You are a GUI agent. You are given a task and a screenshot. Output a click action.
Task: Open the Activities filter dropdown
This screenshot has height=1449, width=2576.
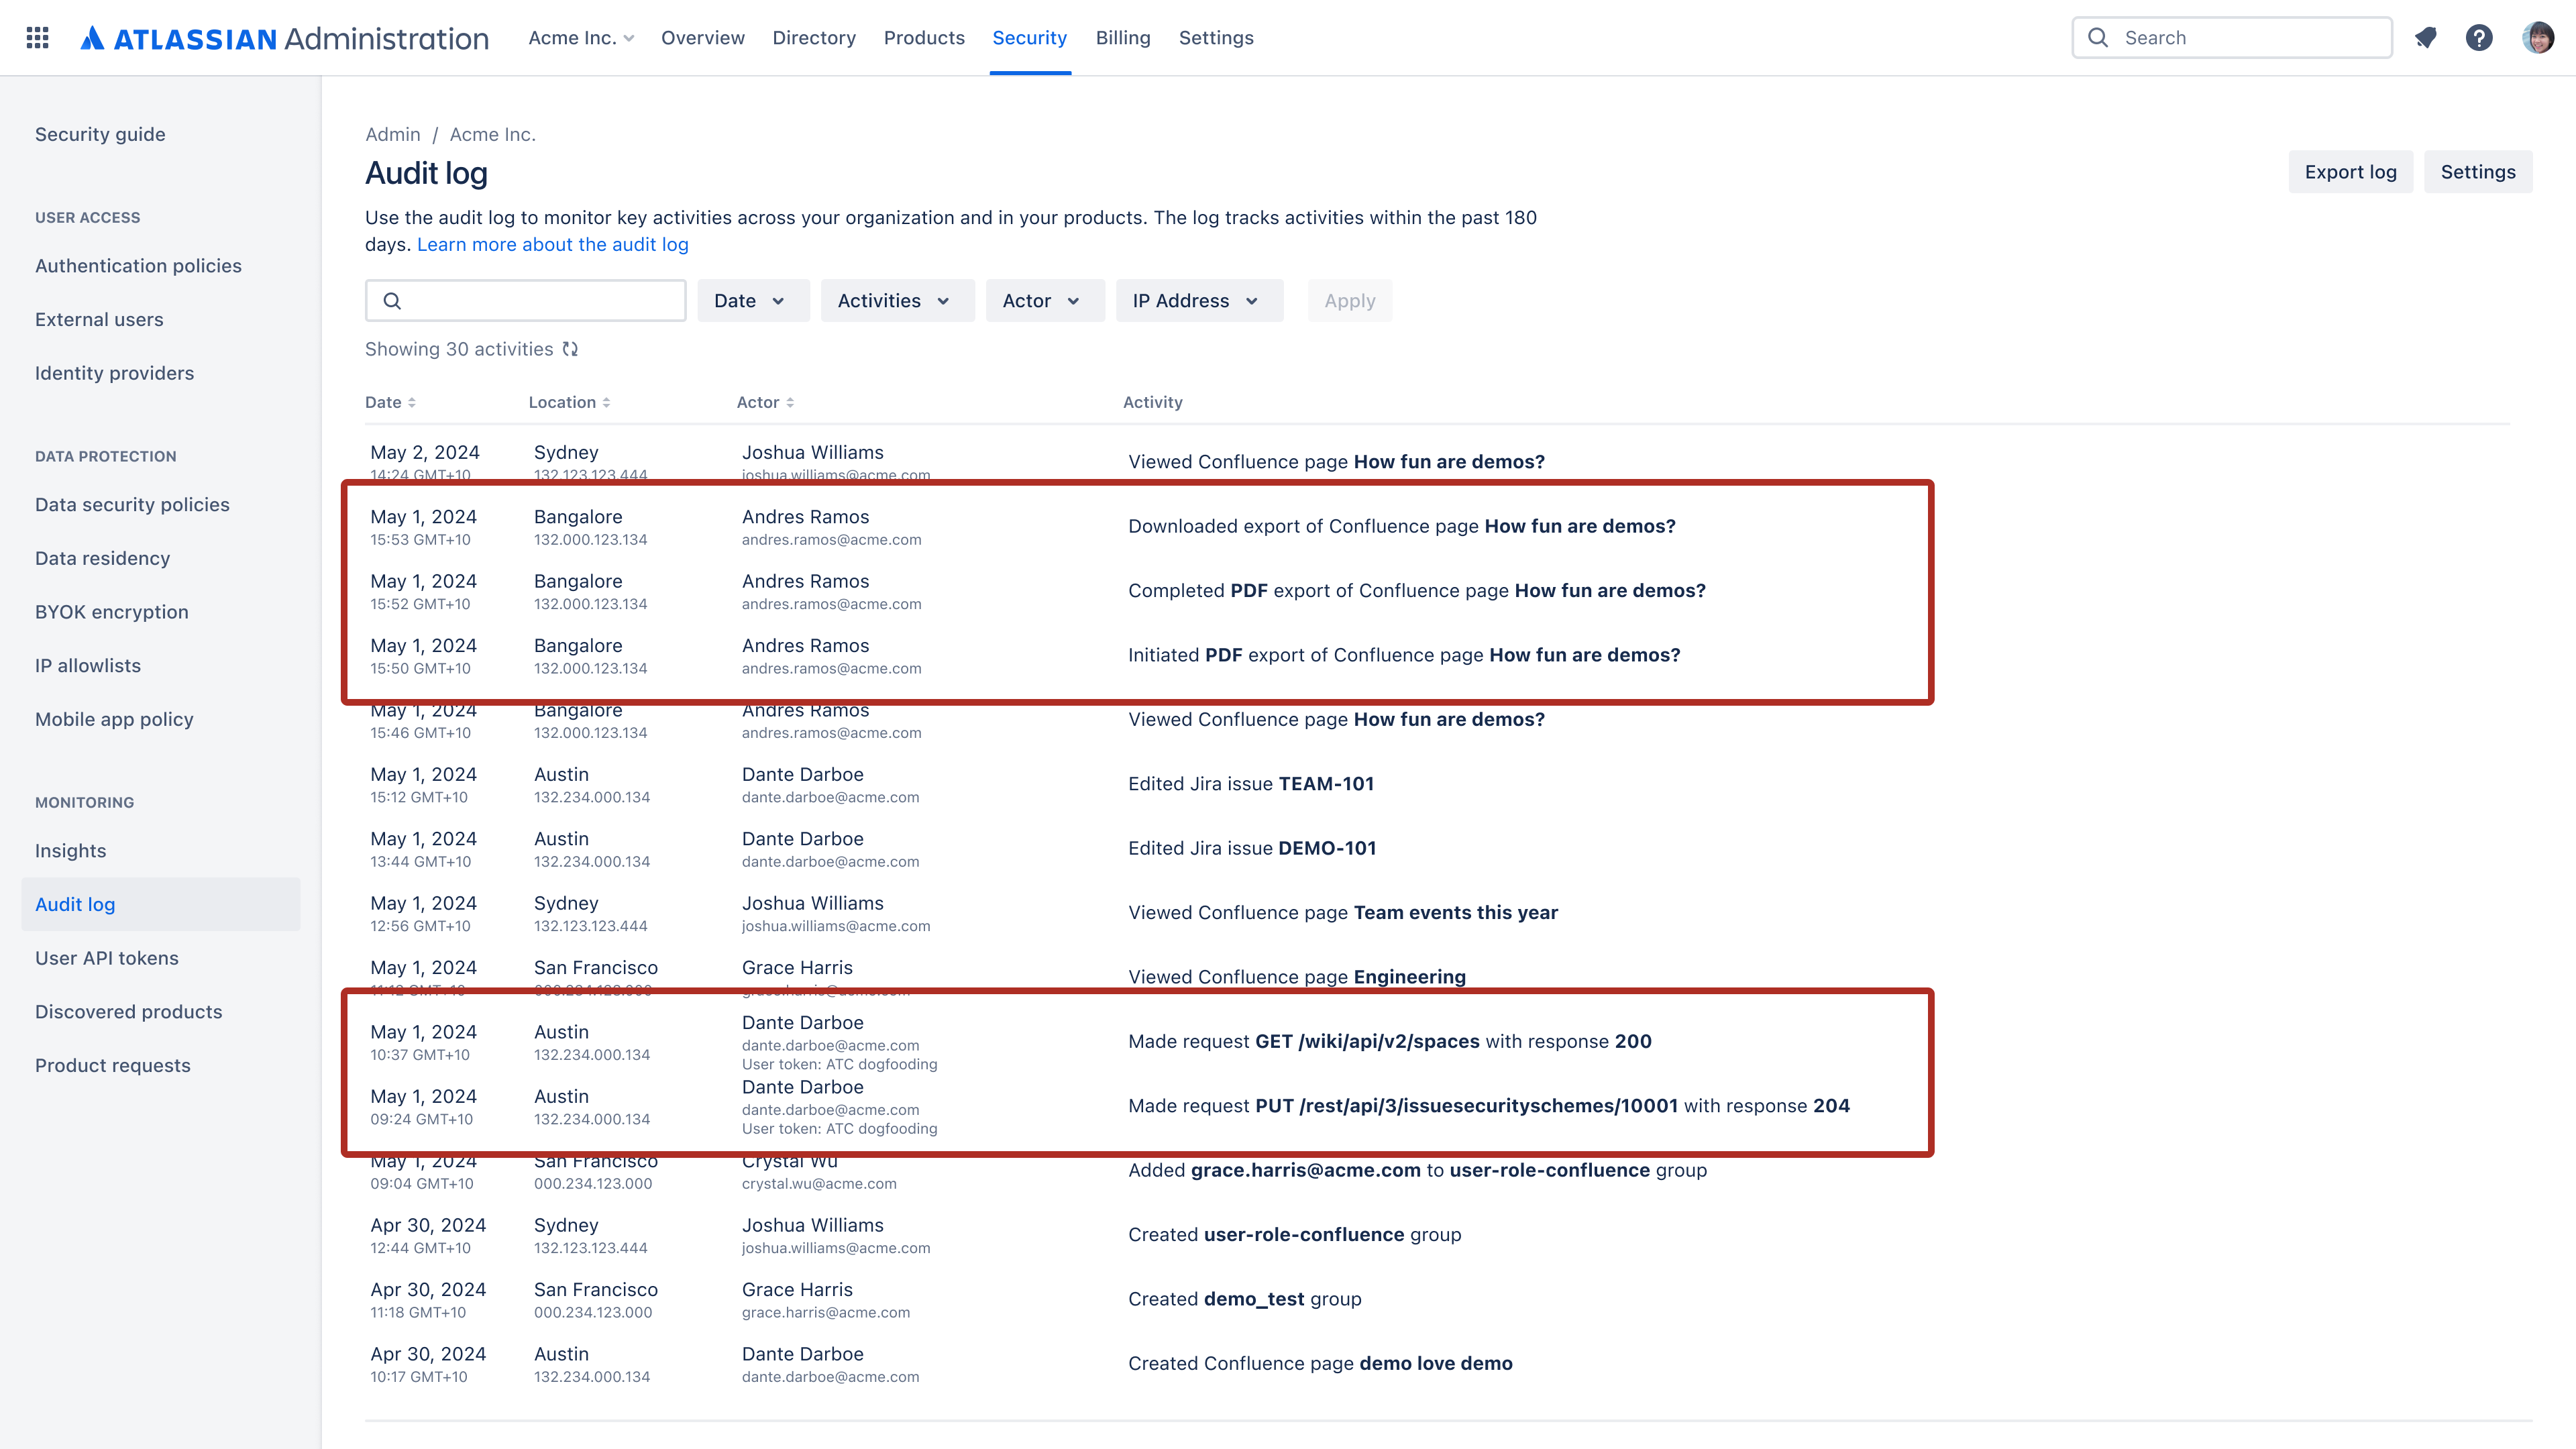tap(897, 301)
